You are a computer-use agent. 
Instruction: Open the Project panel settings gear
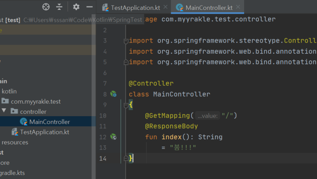point(76,7)
